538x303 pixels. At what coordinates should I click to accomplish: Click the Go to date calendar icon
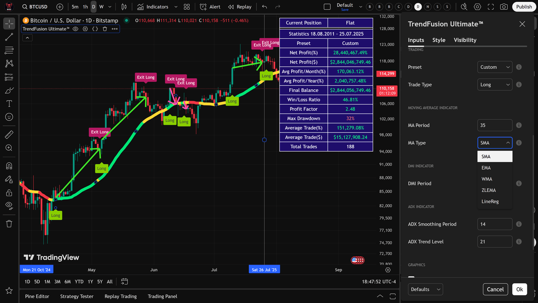point(124,281)
